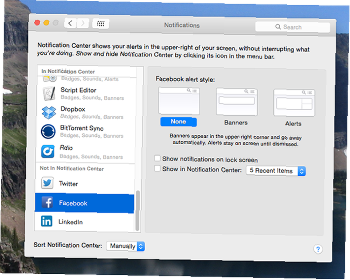Image resolution: width=350 pixels, height=280 pixels.
Task: Select Rdio in the app list
Action: pos(85,152)
